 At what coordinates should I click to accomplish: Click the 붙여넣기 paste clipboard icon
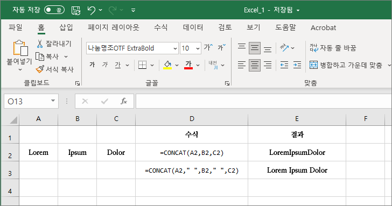(20, 48)
